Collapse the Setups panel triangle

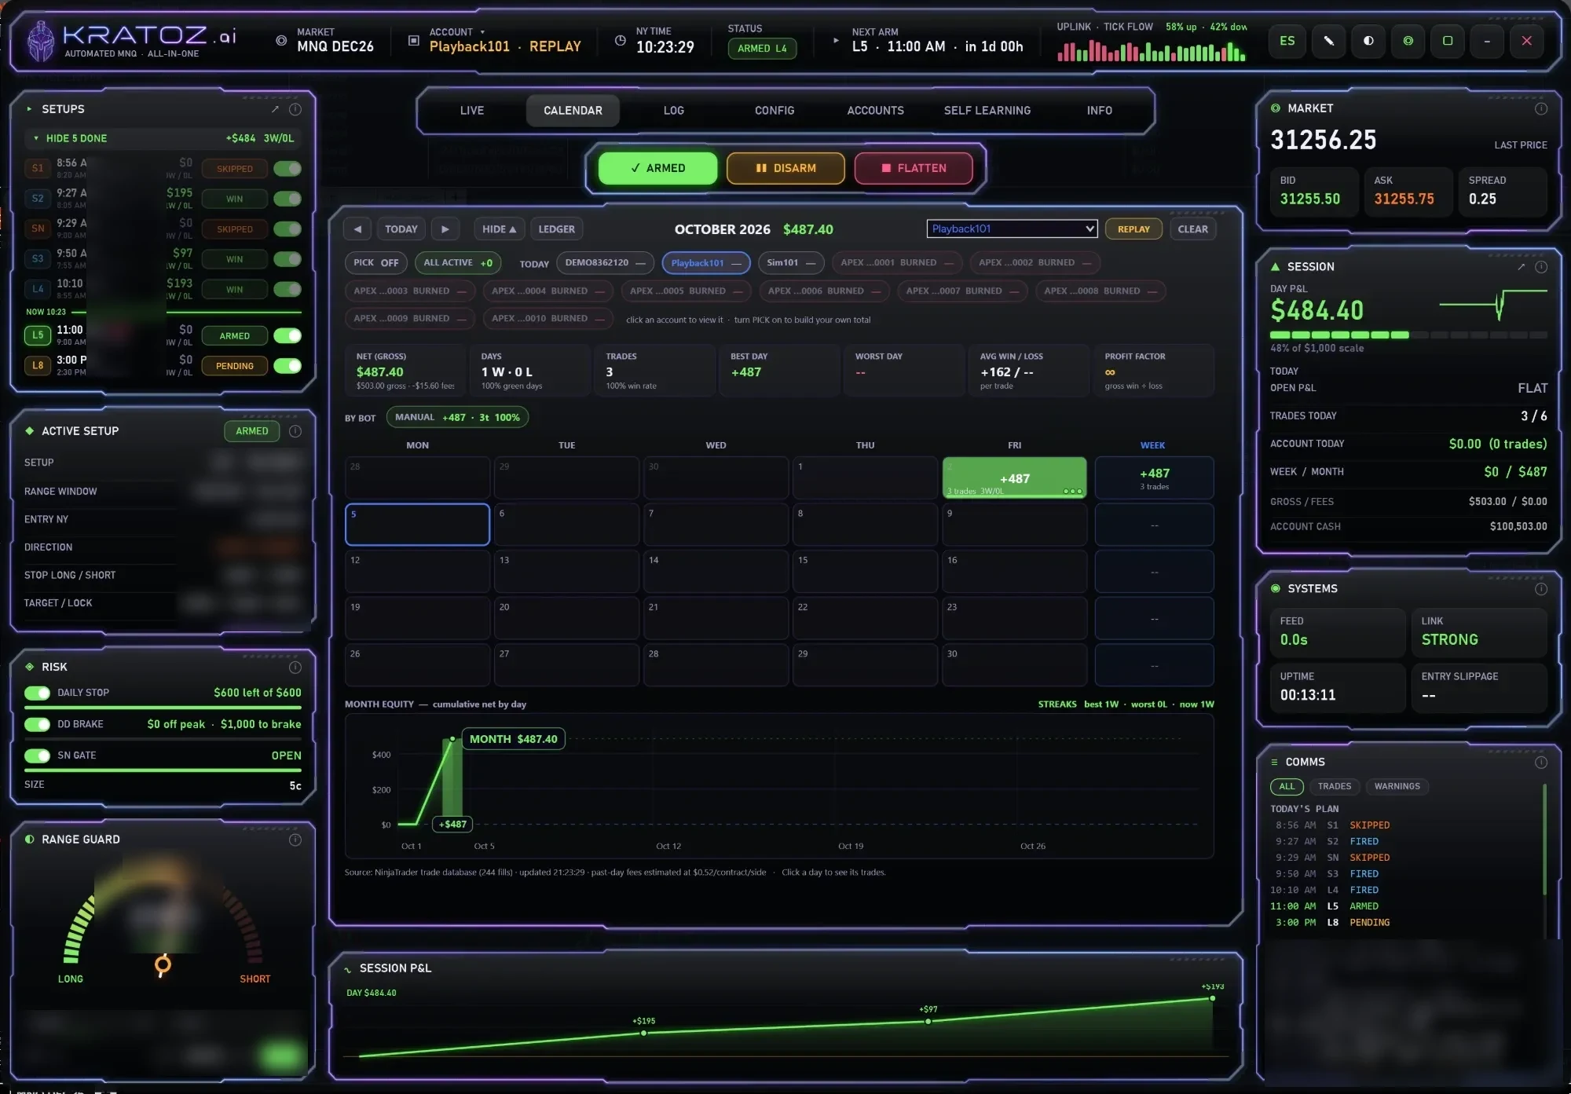[29, 109]
